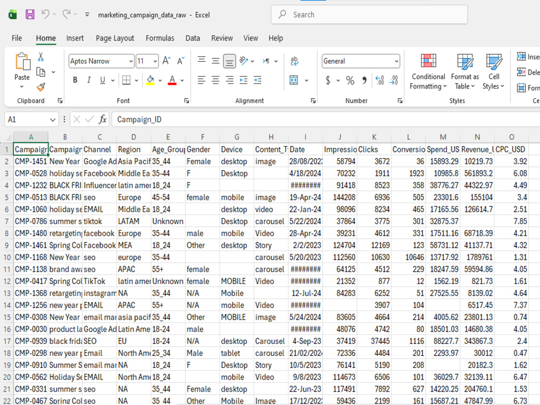Apply Accounting dollar number format
The image size is (540, 405).
(328, 80)
